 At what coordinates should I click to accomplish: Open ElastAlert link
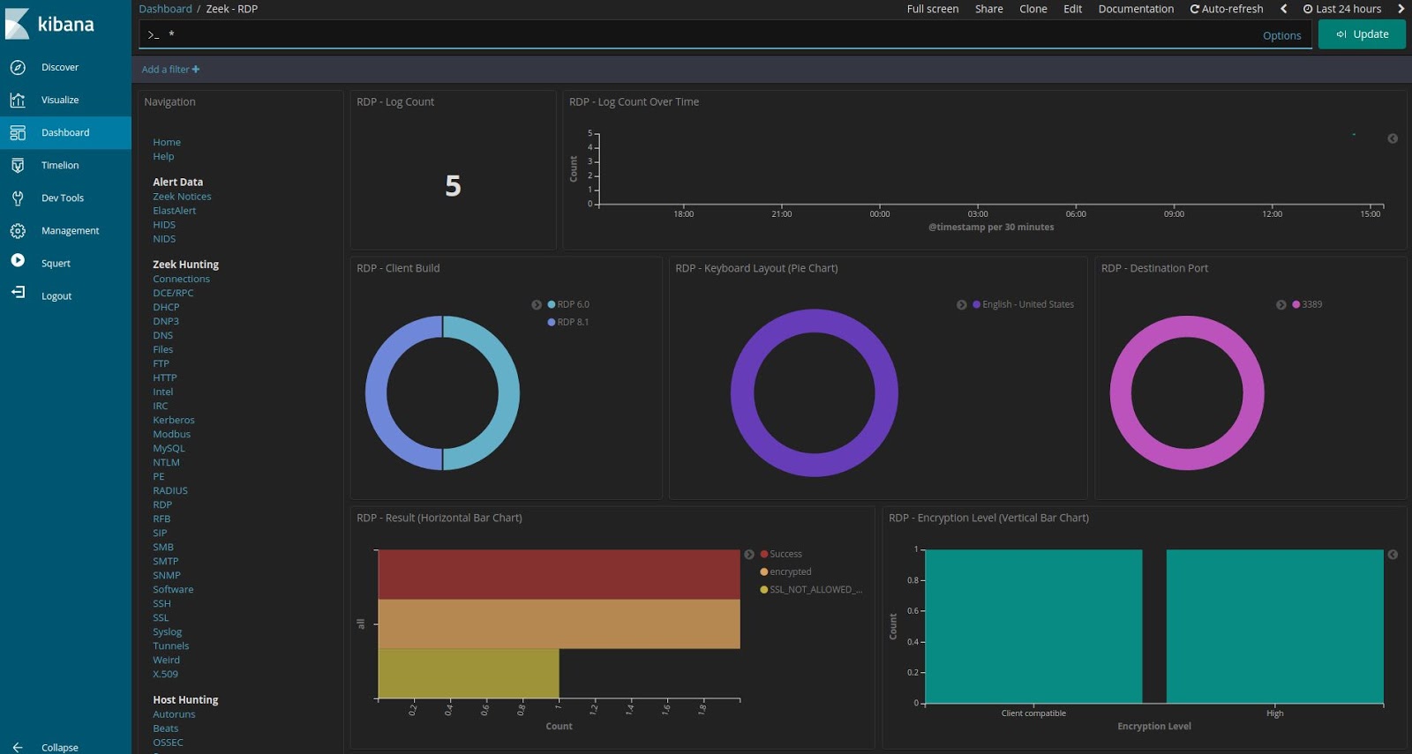tap(175, 211)
